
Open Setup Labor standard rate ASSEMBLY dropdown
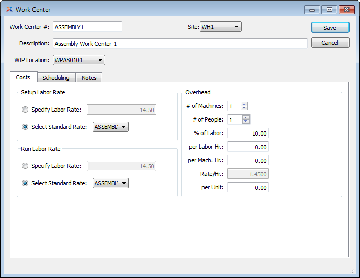click(x=110, y=127)
